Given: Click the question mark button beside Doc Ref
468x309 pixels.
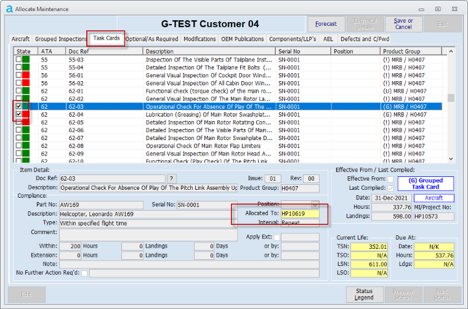Looking at the screenshot, I should click(171, 179).
